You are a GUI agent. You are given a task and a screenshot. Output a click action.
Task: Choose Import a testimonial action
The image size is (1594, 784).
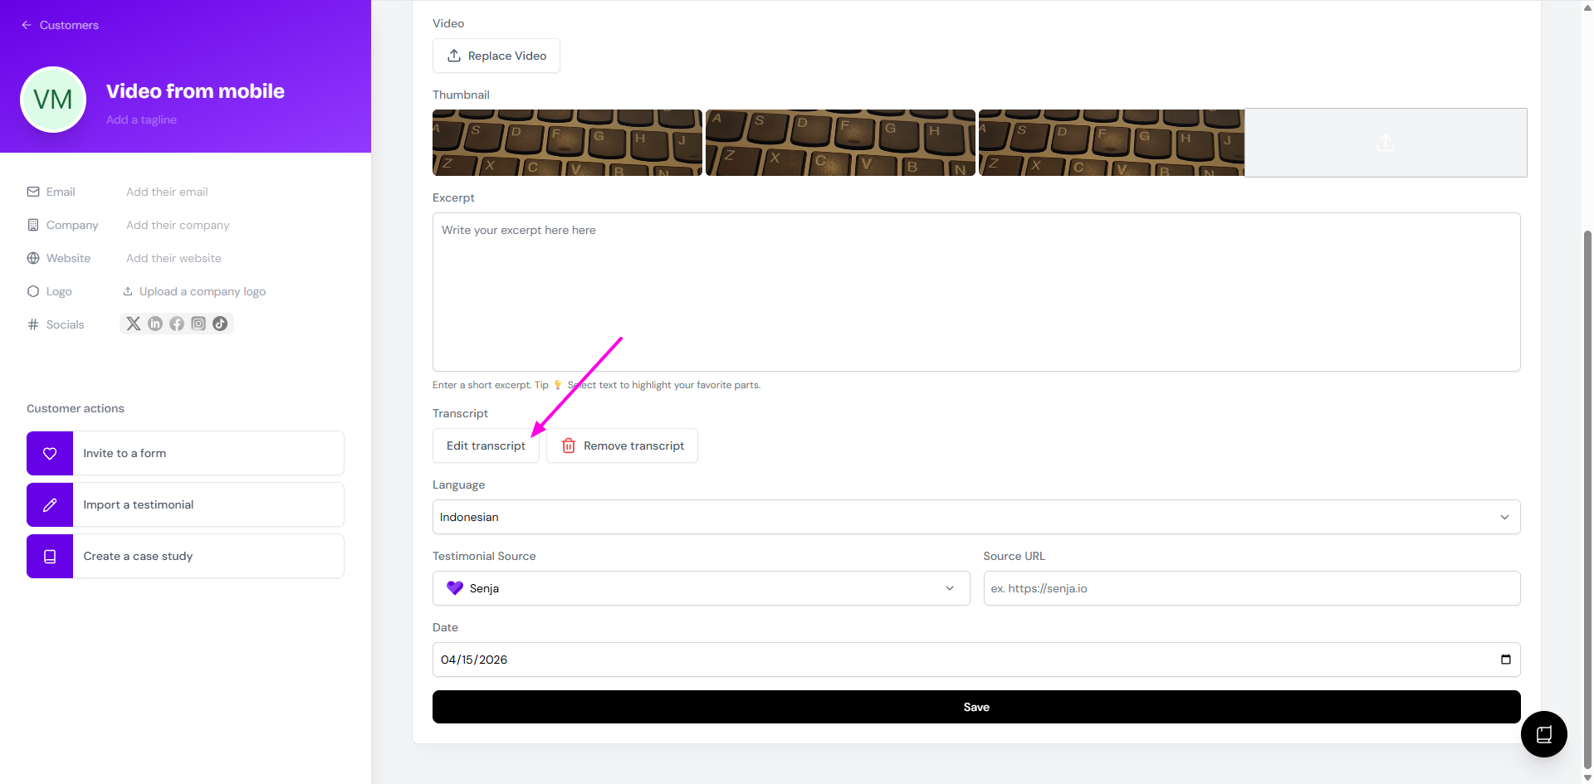185,504
